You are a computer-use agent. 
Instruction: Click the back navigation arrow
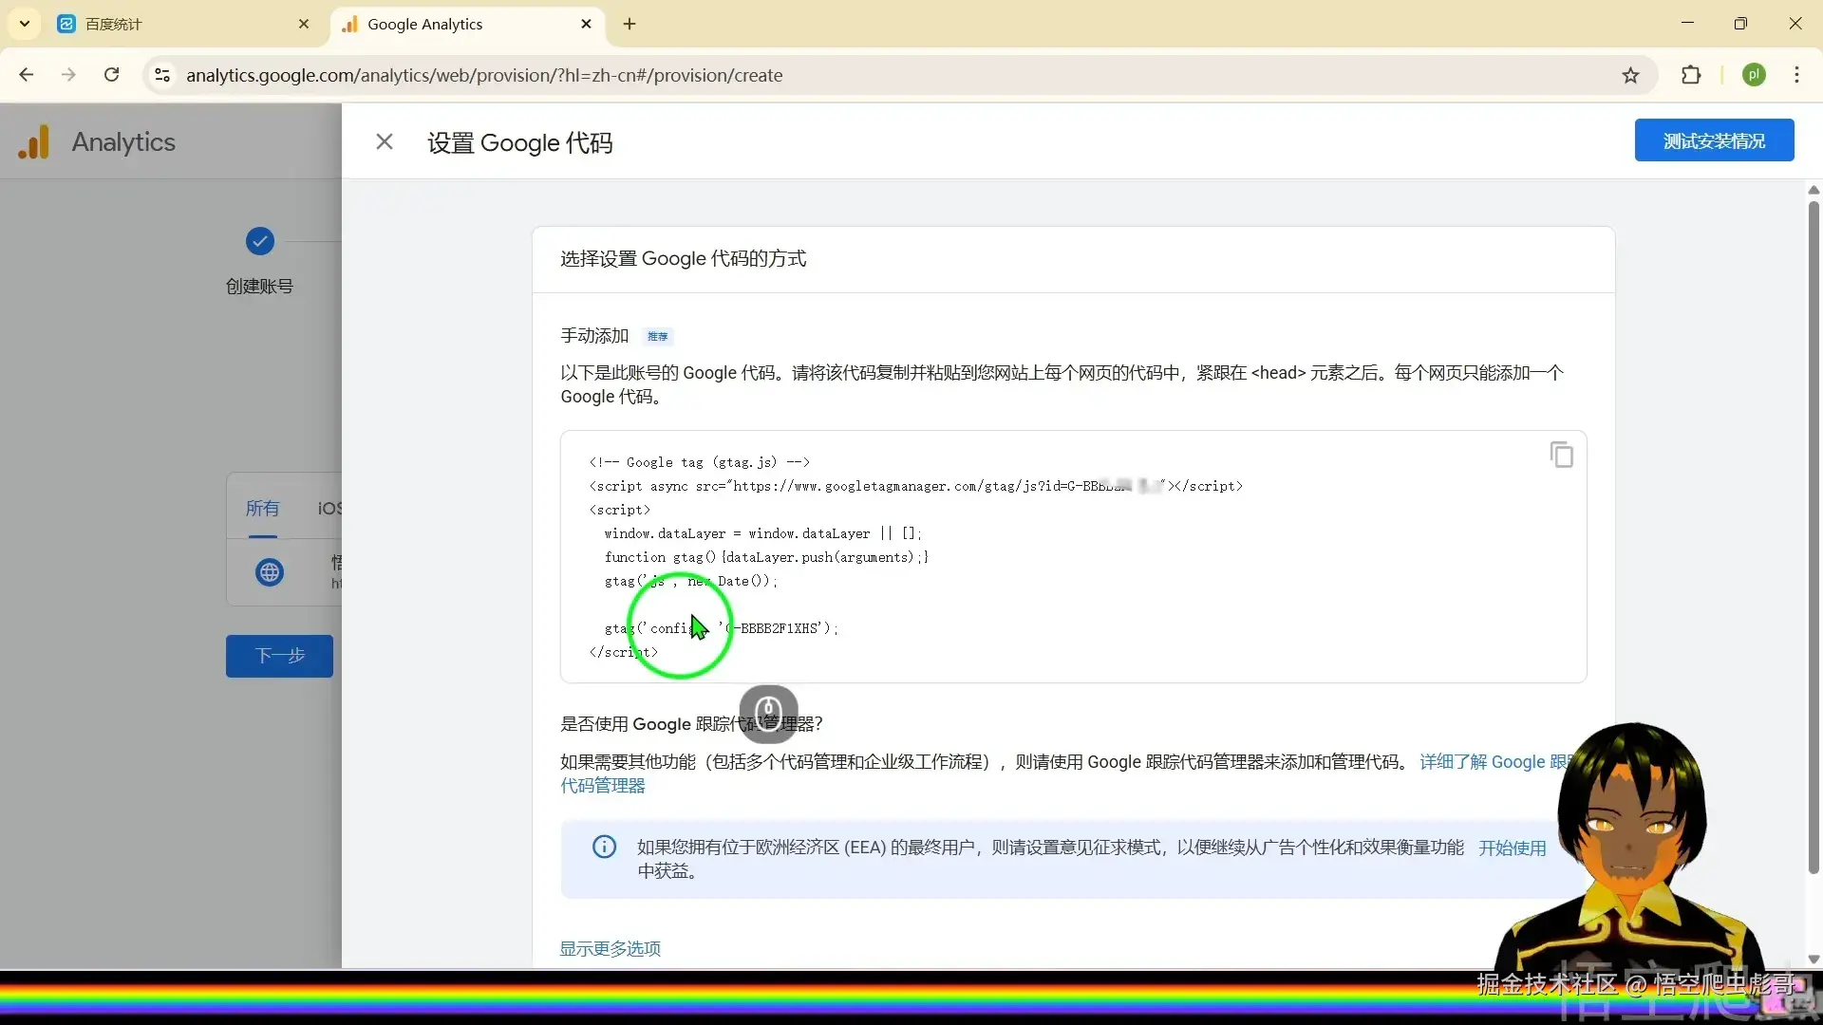coord(26,75)
